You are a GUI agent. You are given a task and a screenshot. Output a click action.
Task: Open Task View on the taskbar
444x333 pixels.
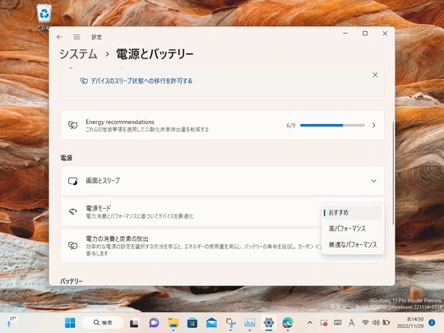[x=134, y=323]
